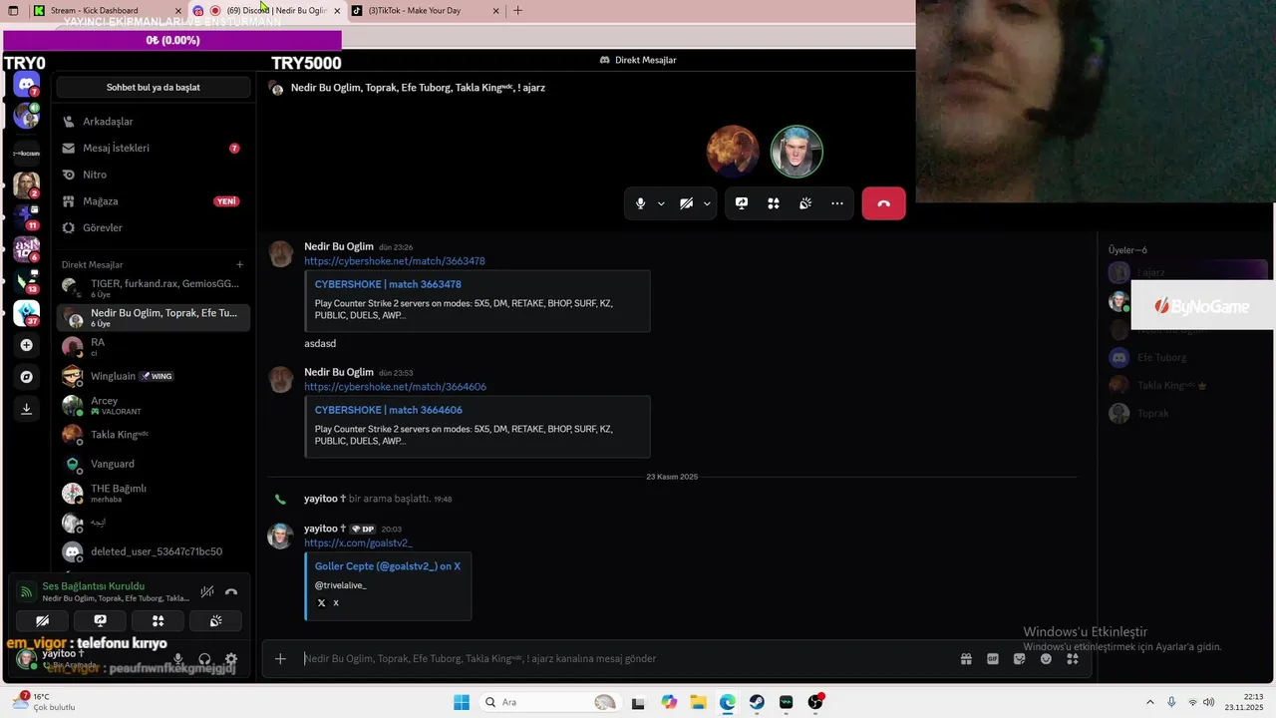Viewport: 1276px width, 718px height.
Task: Open apps launcher in message bar
Action: 1073,658
